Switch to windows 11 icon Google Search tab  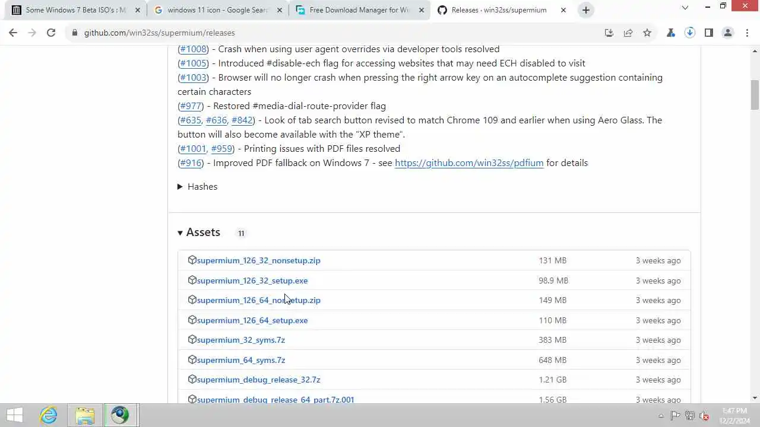click(217, 10)
